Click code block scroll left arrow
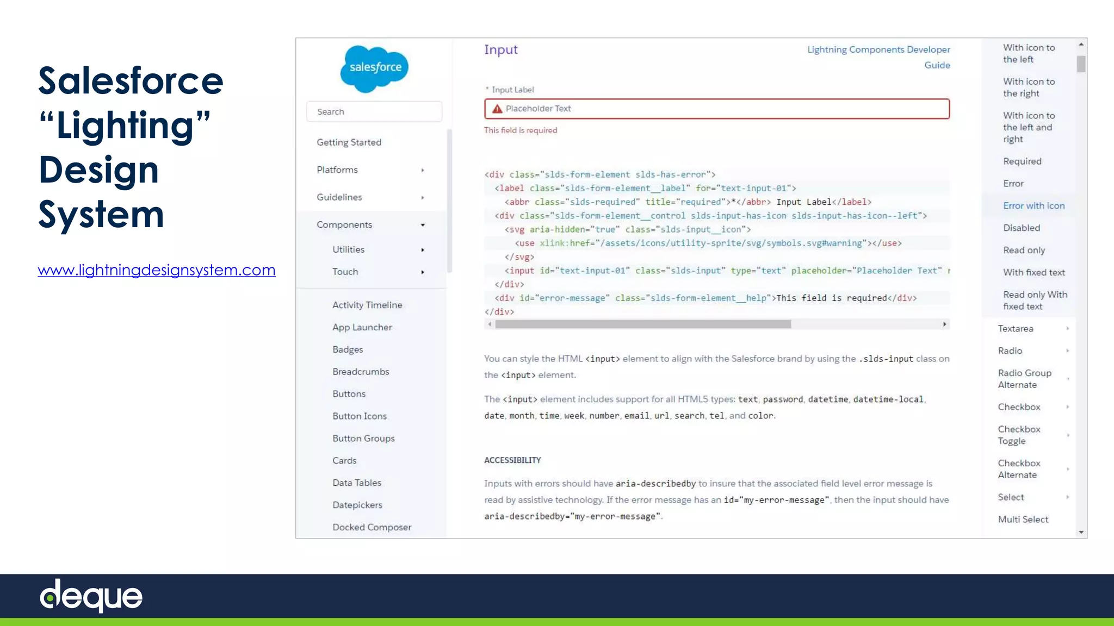 point(490,324)
